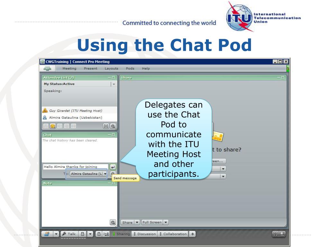Screen dimensions: 329x247
Task: Click the My Status:Active label
Action: (59, 84)
